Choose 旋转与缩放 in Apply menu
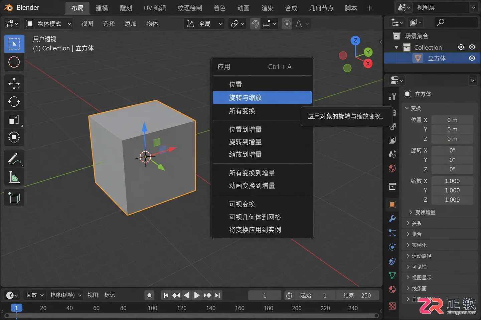The image size is (481, 320). pyautogui.click(x=262, y=98)
